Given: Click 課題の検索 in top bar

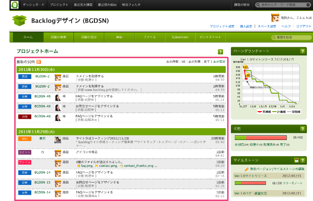Looking at the screenshot, I should [242, 5].
